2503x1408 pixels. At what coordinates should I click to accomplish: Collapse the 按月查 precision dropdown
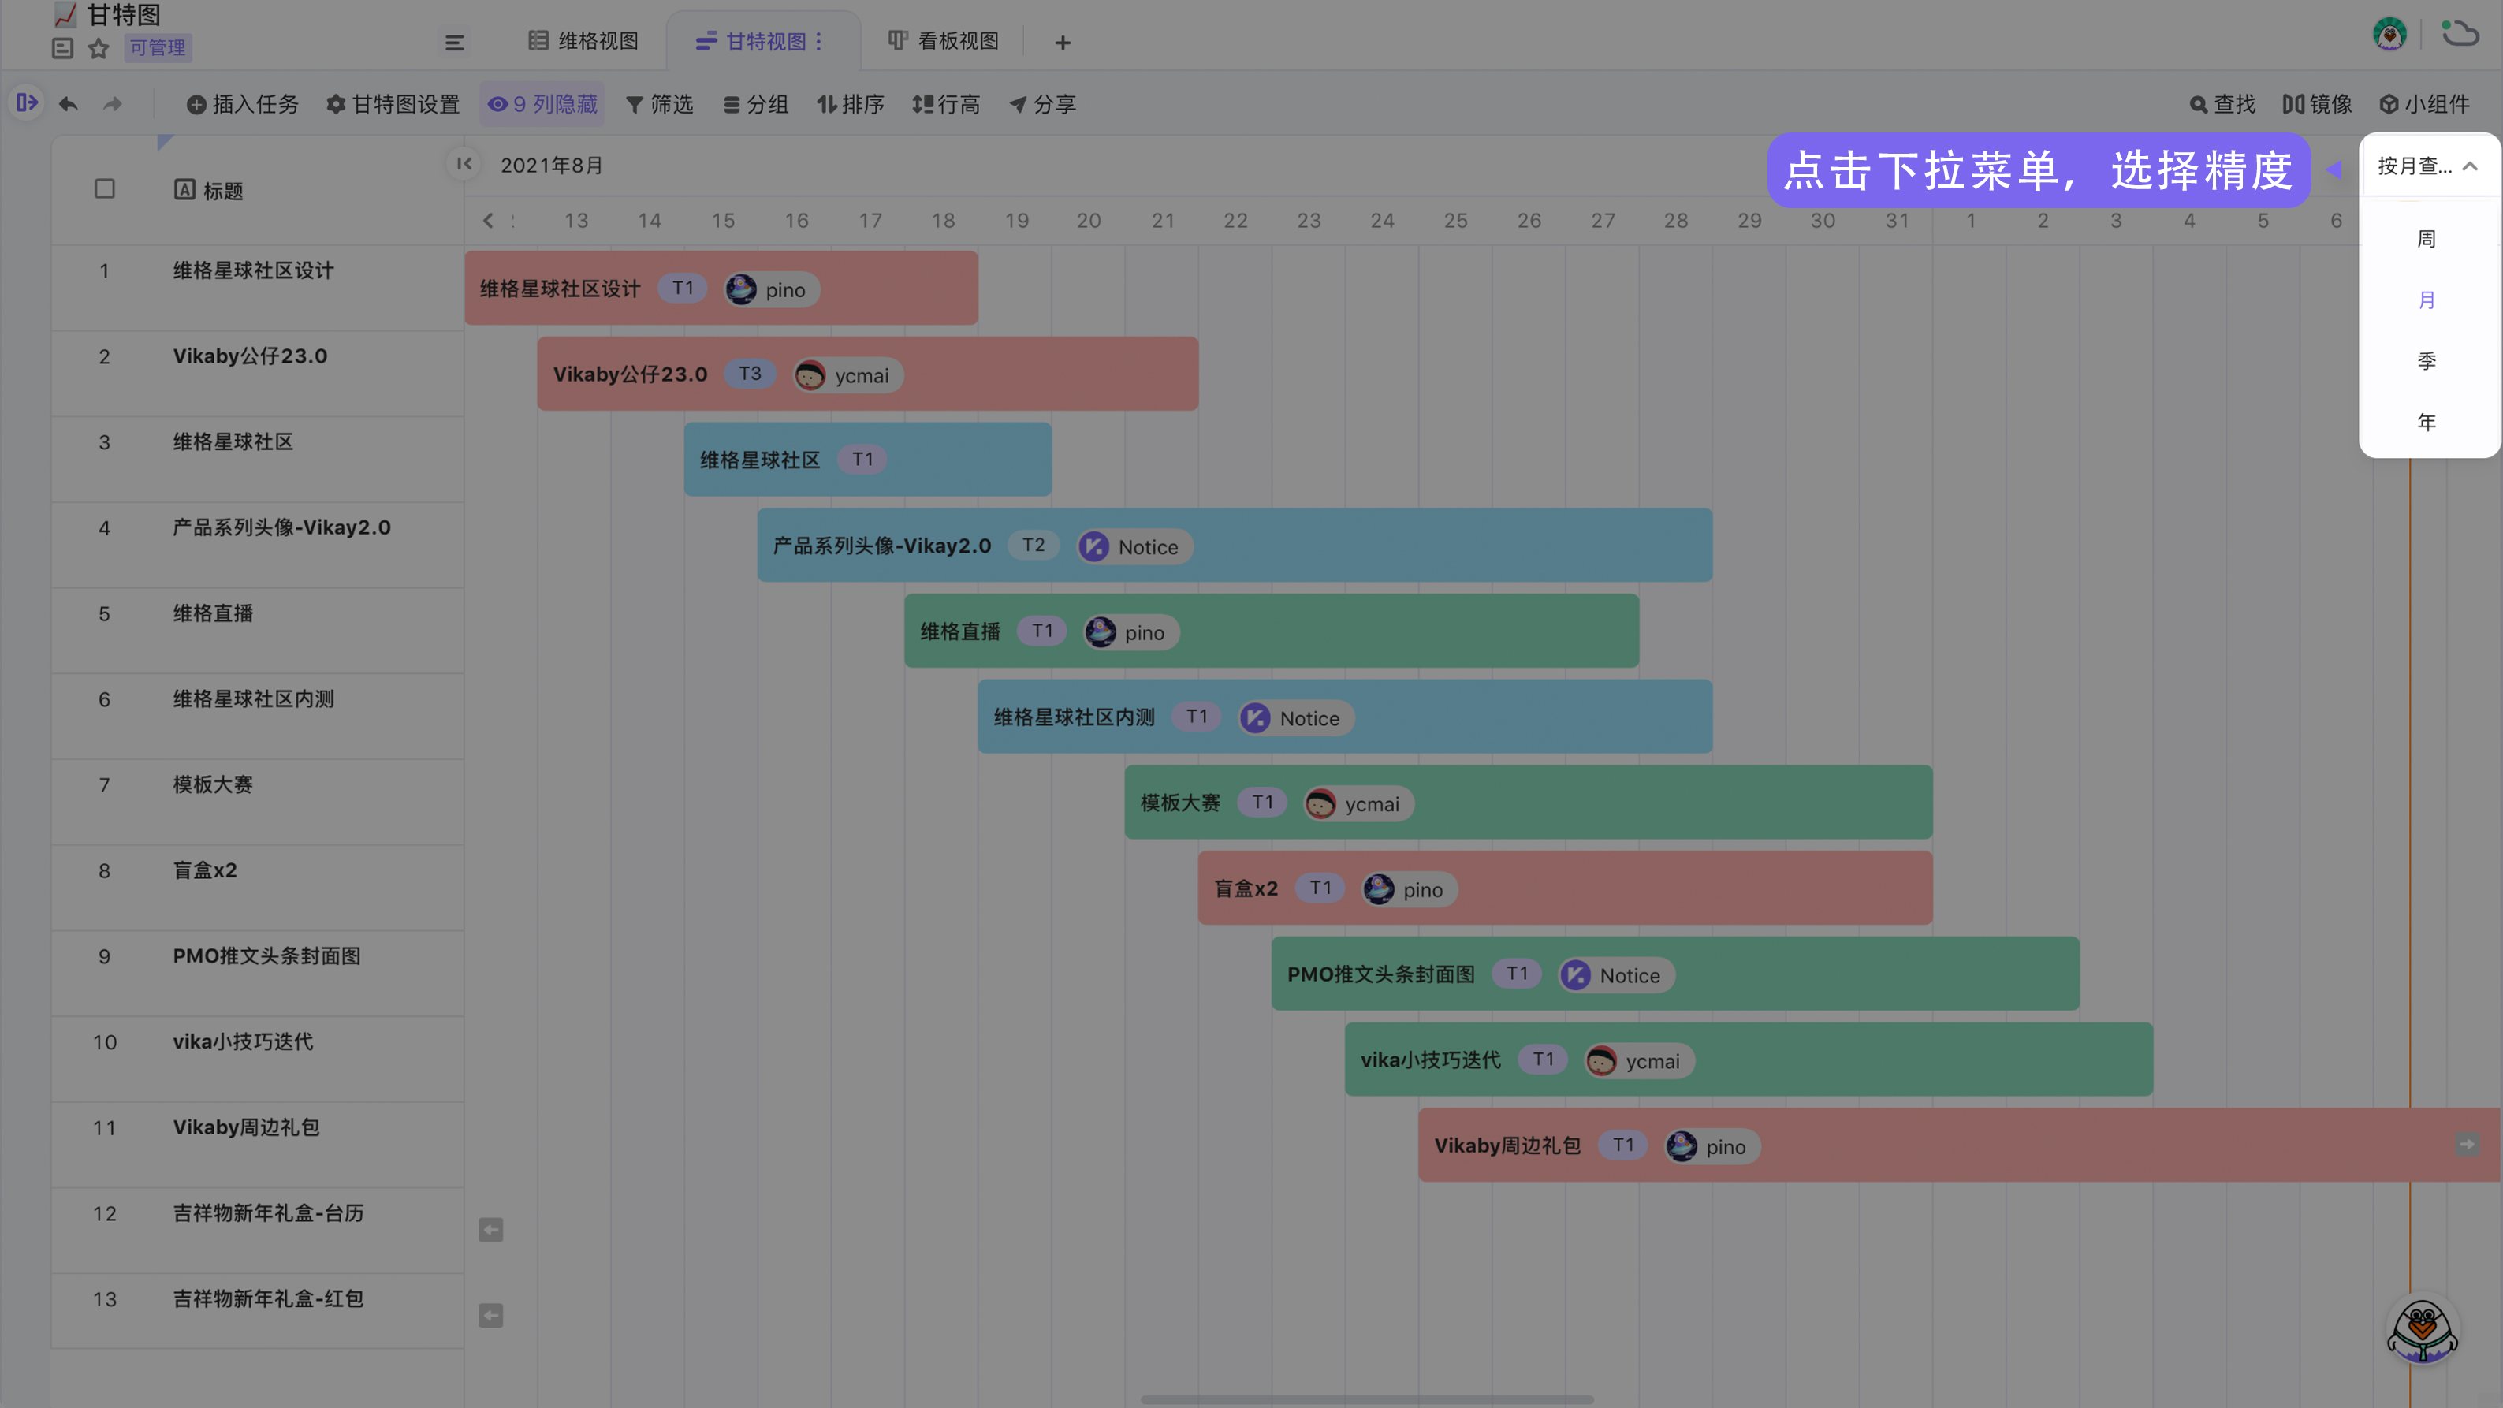tap(2427, 166)
